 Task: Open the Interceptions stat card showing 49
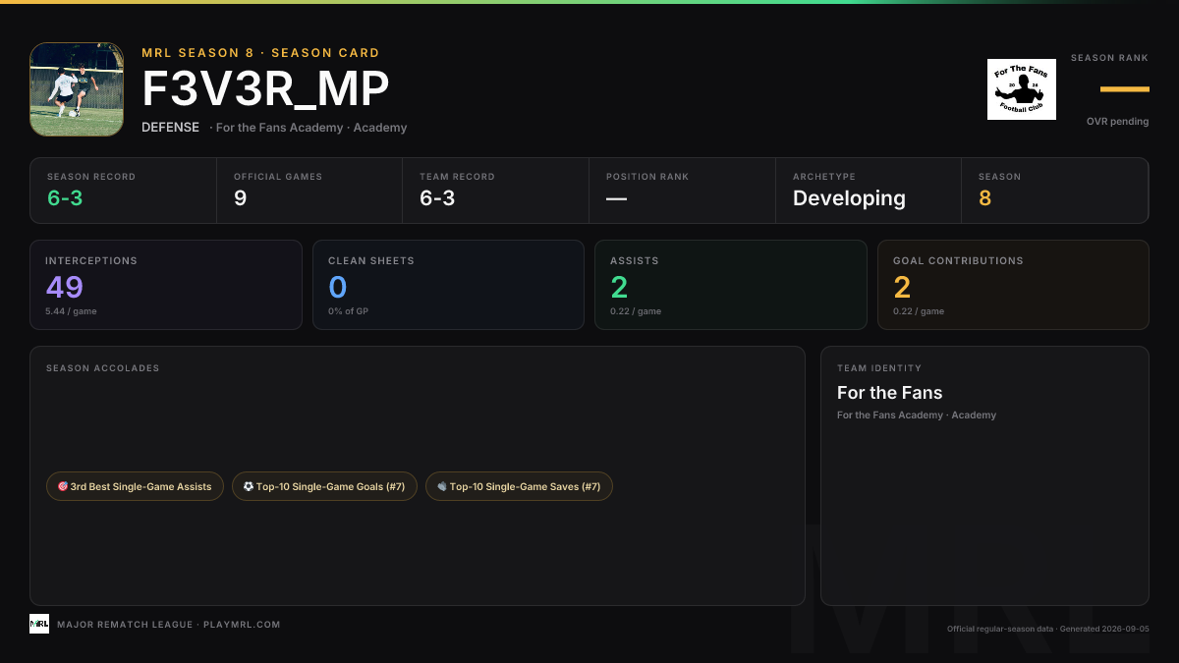click(166, 285)
